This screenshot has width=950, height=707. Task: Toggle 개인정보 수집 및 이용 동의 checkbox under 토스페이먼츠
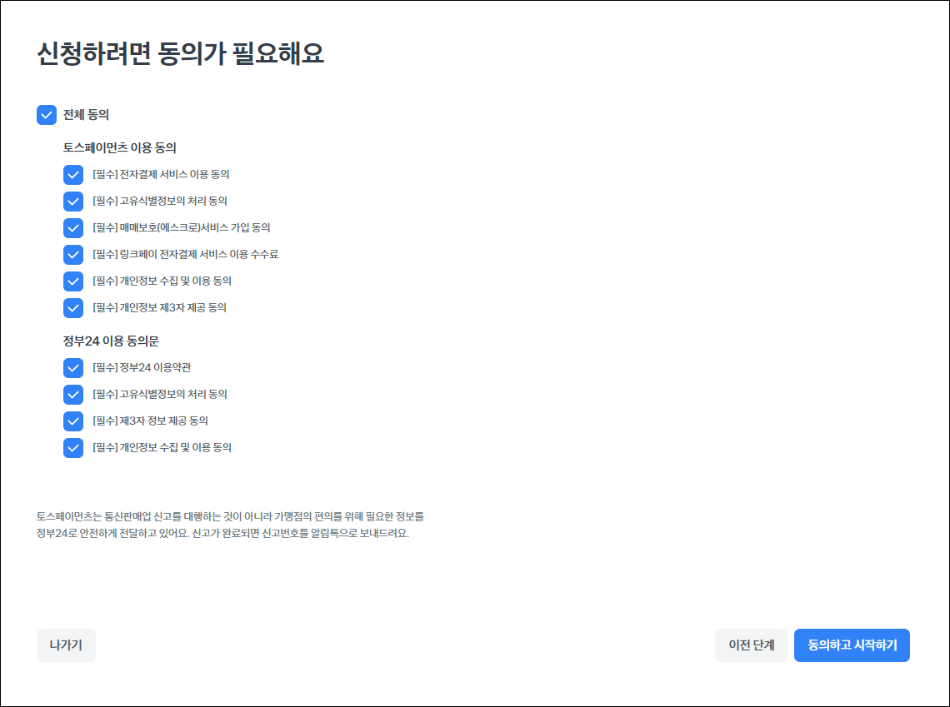[73, 281]
